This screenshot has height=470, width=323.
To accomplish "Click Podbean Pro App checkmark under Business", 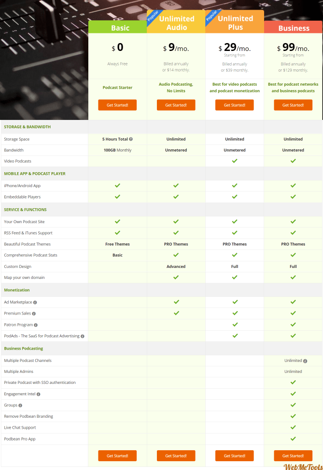I will (293, 438).
